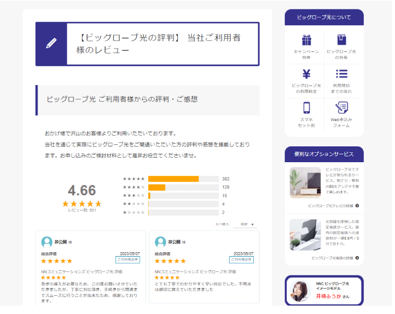Click the 128 review count
395x314 pixels.
(x=226, y=187)
